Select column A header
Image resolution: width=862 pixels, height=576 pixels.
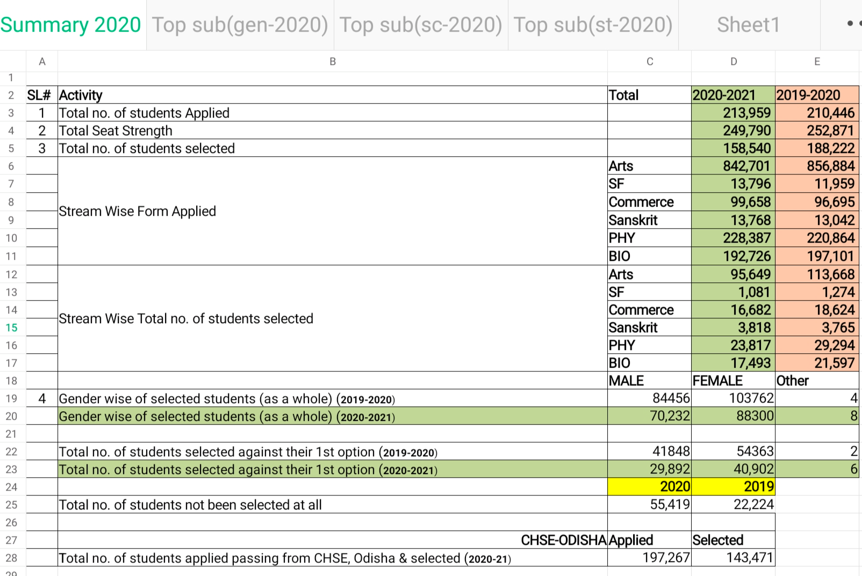click(42, 61)
